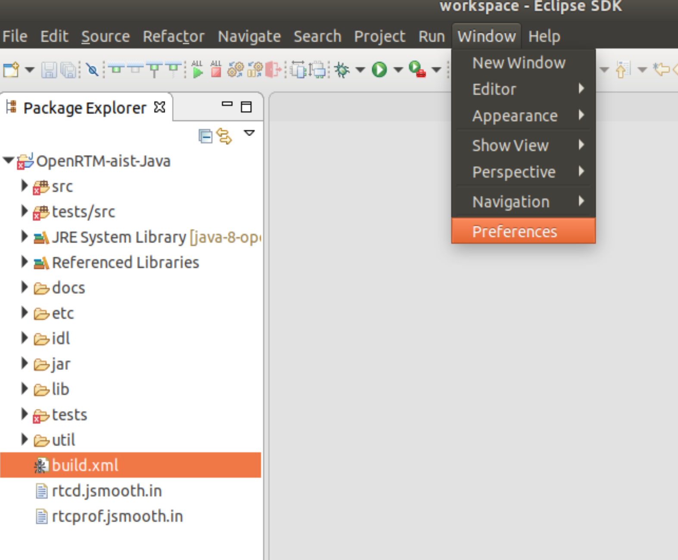Viewport: 678px width, 560px height.
Task: Click the Save All icon
Action: pos(68,70)
